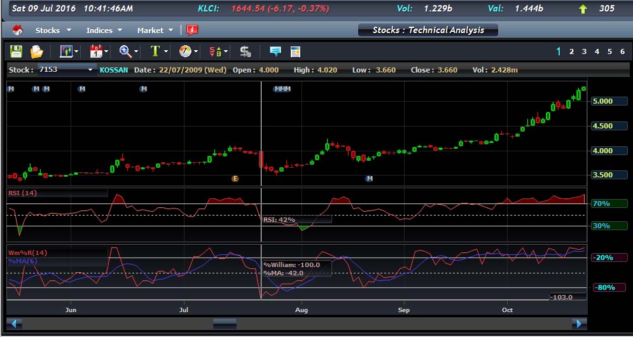Click the left scroll arrow below chart
The width and height of the screenshot is (633, 337).
pyautogui.click(x=14, y=324)
